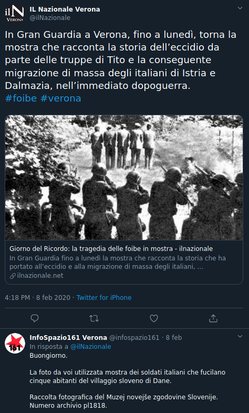Image resolution: width=249 pixels, height=413 pixels.
Task: Open the share icon under the tweet
Action: click(213, 318)
